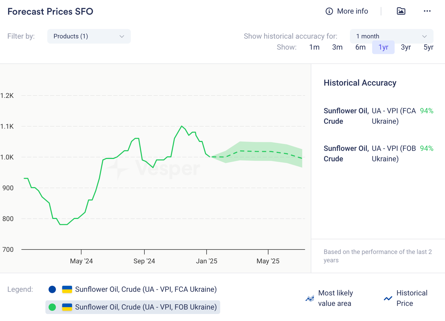Viewport: 445px width, 321px height.
Task: Open the three-dot options menu
Action: (427, 11)
